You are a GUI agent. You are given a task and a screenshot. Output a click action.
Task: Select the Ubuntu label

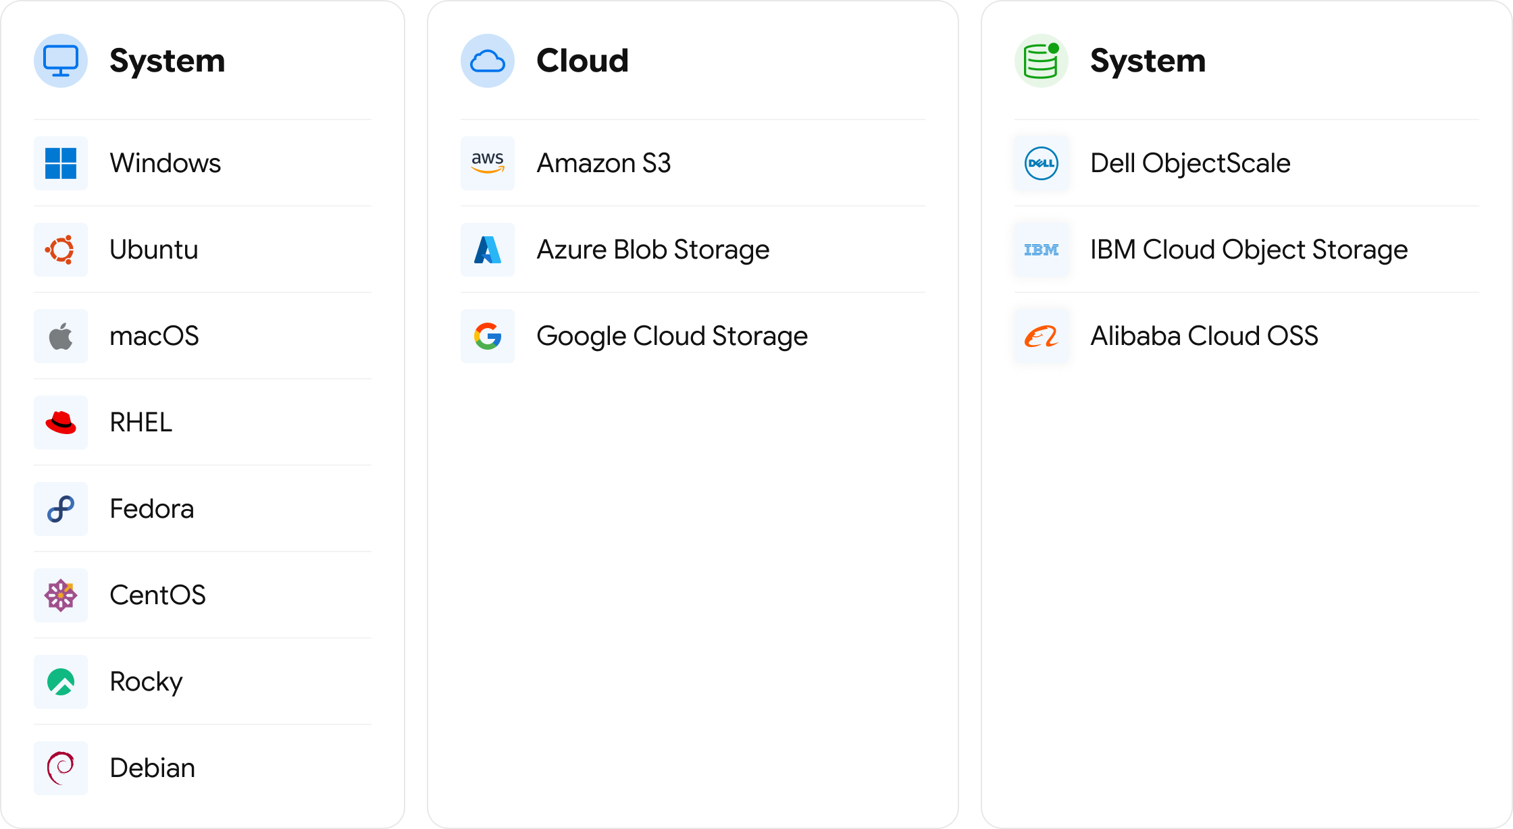pyautogui.click(x=154, y=250)
